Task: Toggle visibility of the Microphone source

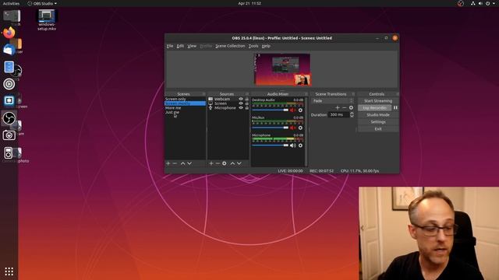Action: click(x=241, y=108)
